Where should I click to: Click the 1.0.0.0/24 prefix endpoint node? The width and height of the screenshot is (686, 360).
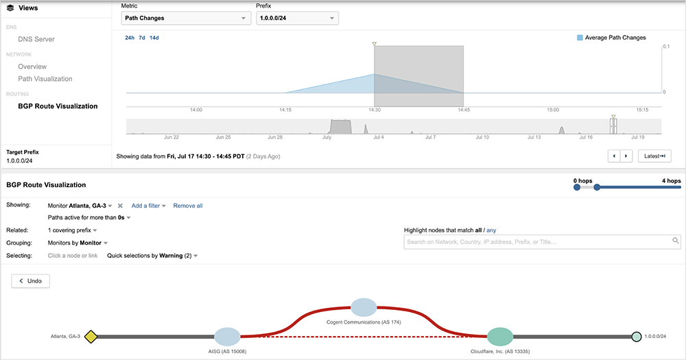(636, 337)
